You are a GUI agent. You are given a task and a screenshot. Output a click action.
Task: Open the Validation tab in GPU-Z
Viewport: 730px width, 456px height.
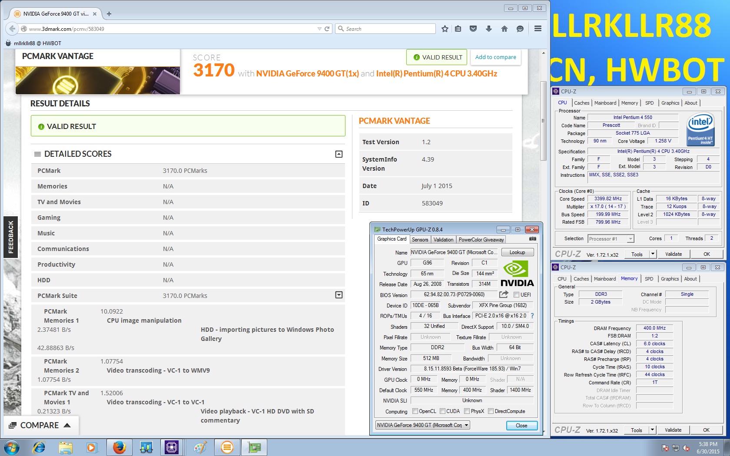(x=443, y=240)
